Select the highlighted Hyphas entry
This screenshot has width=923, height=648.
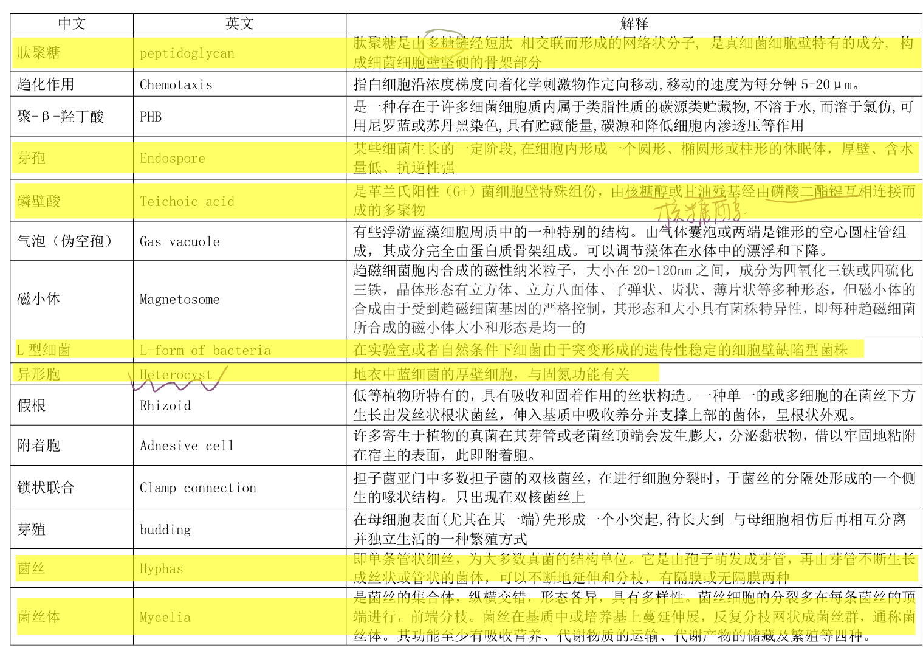click(161, 569)
